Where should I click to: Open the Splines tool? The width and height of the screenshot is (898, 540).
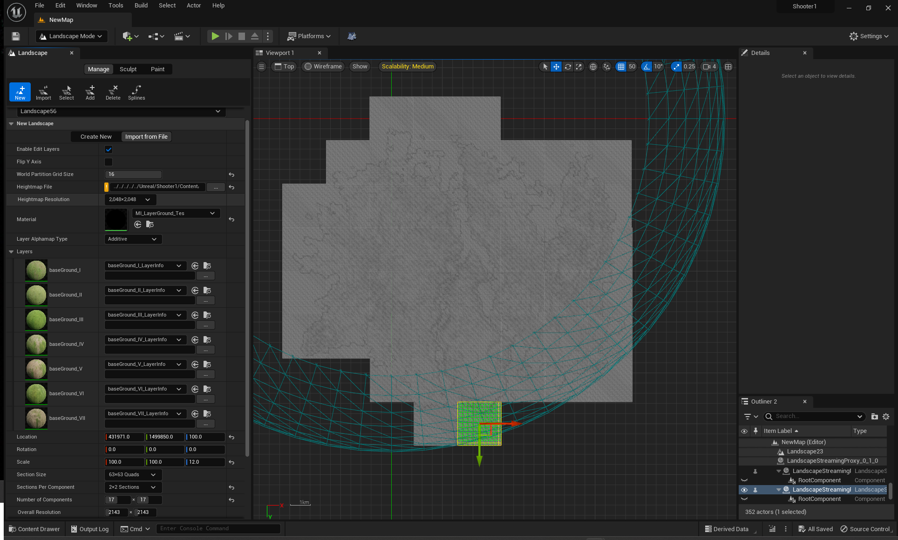tap(136, 92)
